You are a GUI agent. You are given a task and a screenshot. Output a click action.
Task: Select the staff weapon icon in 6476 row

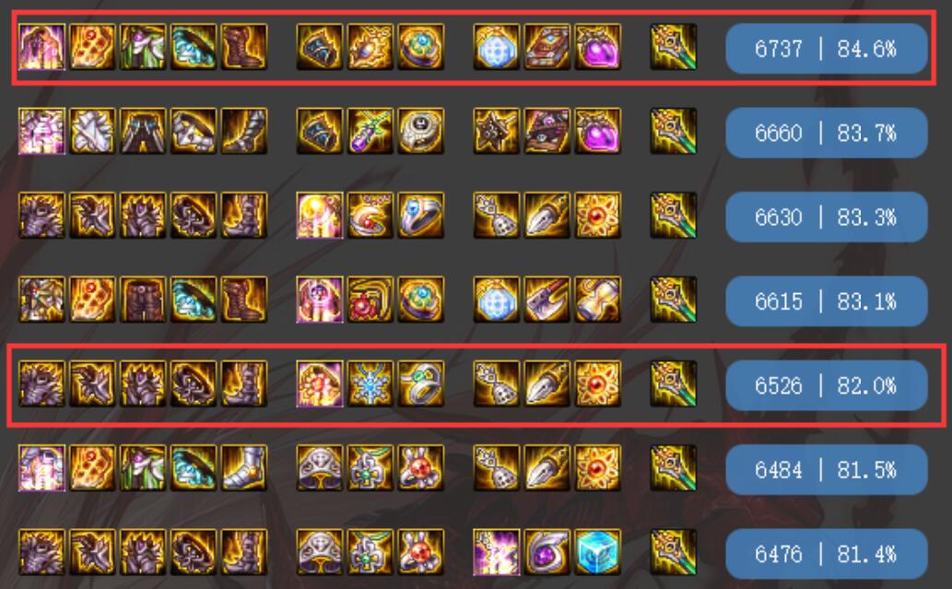[674, 552]
